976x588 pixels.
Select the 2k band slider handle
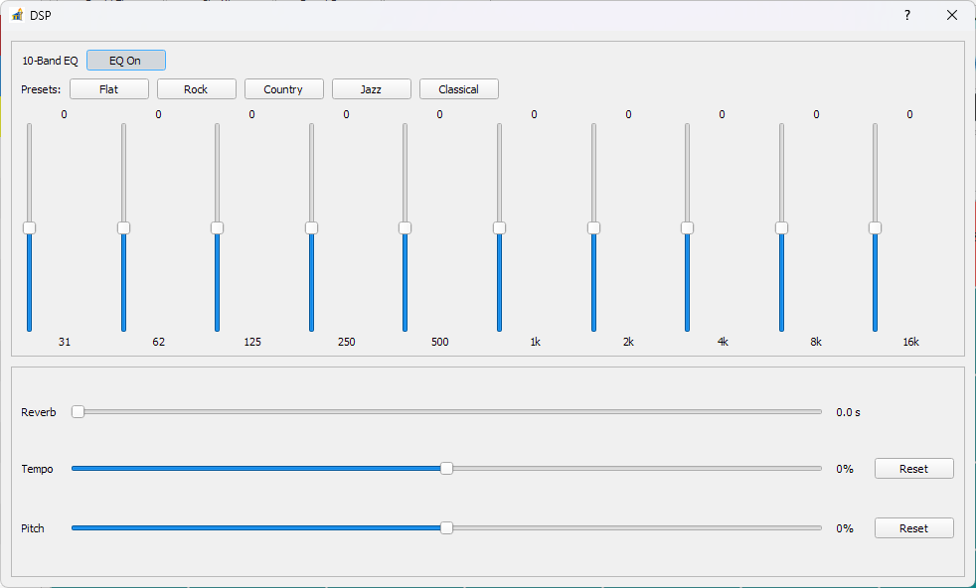coord(592,227)
